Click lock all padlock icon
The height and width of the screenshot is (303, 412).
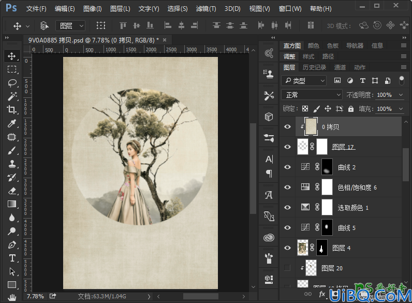point(351,109)
